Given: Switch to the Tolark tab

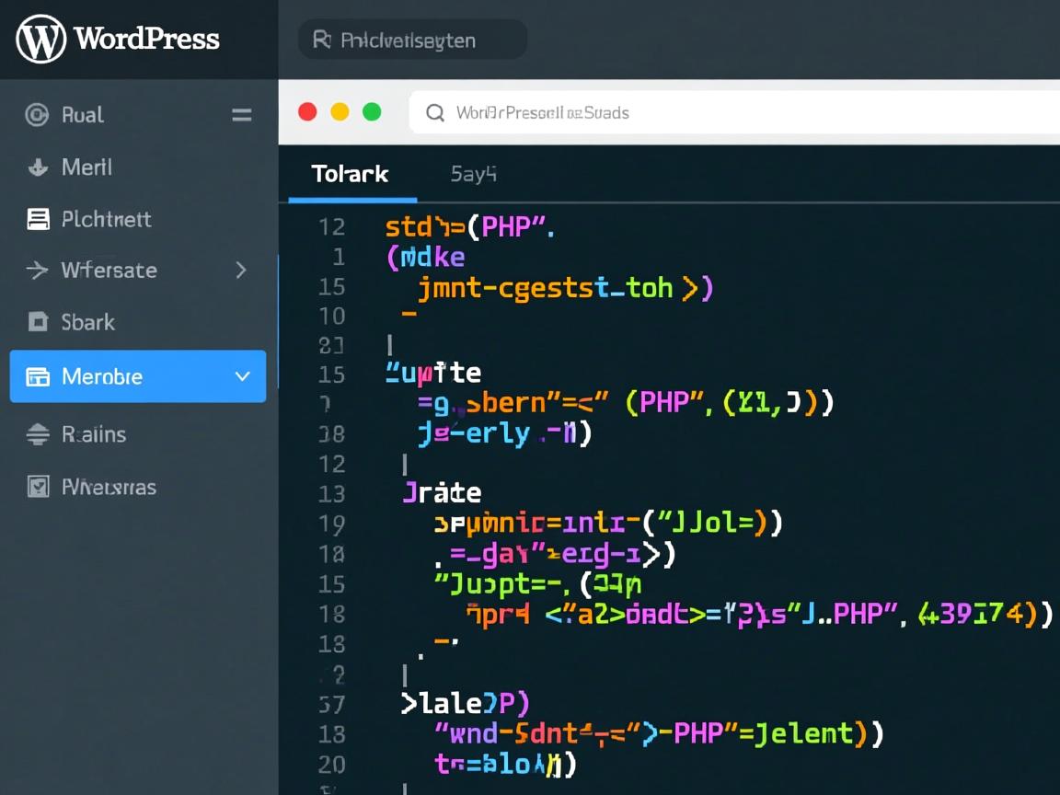Looking at the screenshot, I should coord(350,174).
